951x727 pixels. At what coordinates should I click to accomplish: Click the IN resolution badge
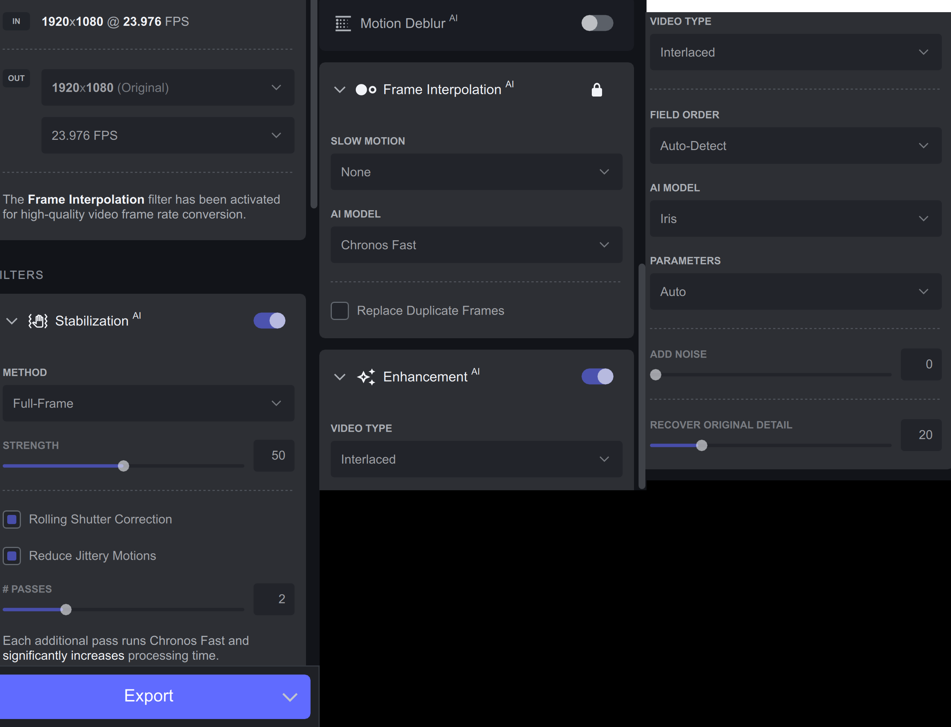[x=16, y=21]
